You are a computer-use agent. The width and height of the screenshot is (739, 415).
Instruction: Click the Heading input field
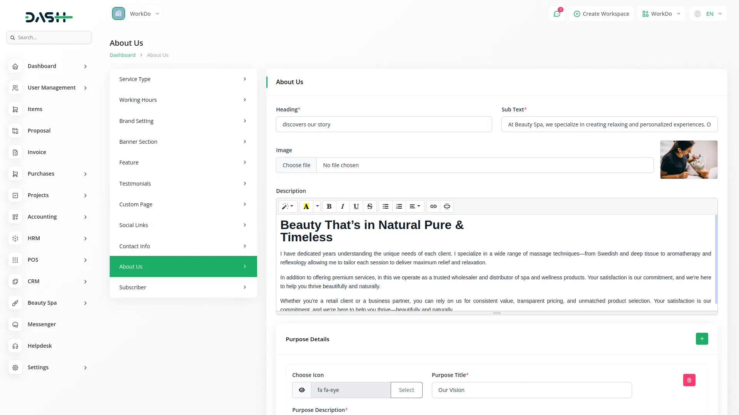pos(384,124)
